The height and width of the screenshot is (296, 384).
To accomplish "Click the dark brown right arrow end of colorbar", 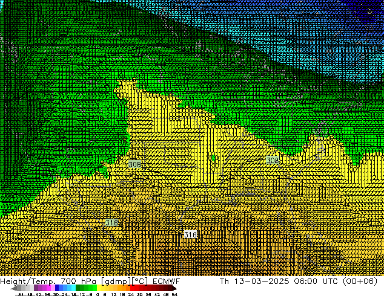I will click(174, 288).
